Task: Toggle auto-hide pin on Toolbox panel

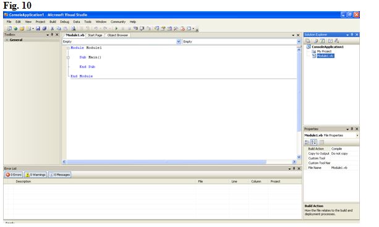Action: point(52,35)
